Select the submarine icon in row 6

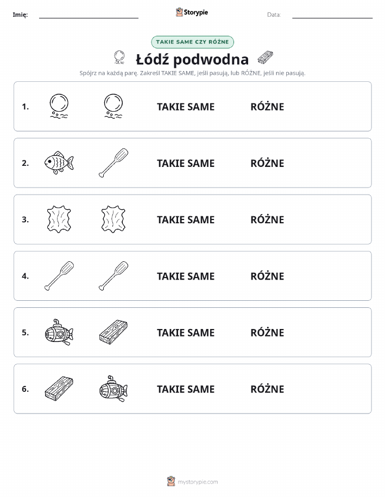pyautogui.click(x=113, y=389)
